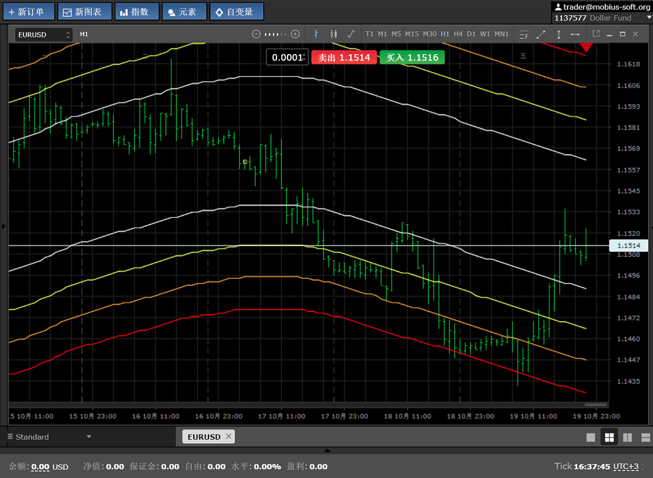Click the zoom out minus icon
The height and width of the screenshot is (478, 653).
click(256, 34)
